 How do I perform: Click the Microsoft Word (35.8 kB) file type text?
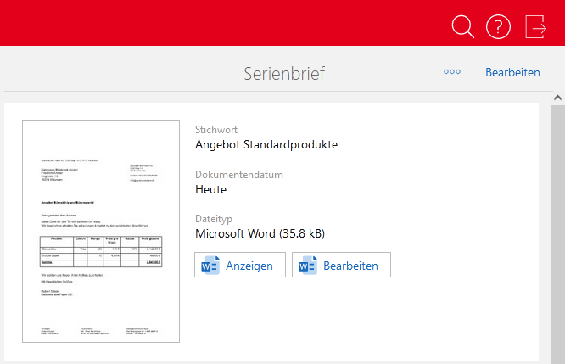click(260, 233)
